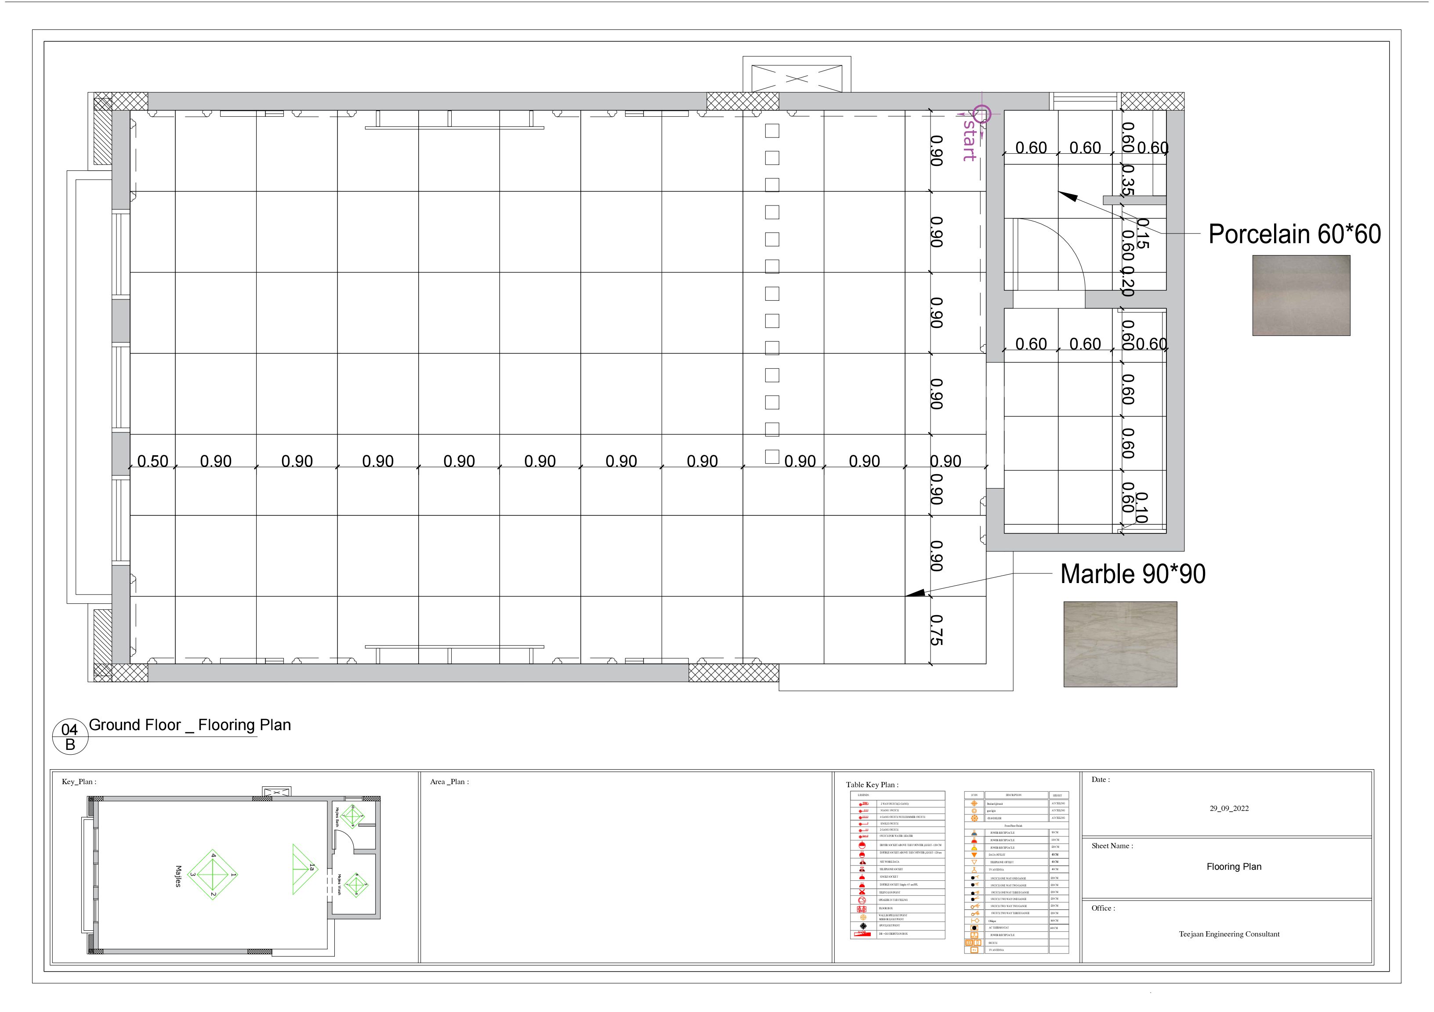Click the AC thermostat legend icon

[x=974, y=928]
